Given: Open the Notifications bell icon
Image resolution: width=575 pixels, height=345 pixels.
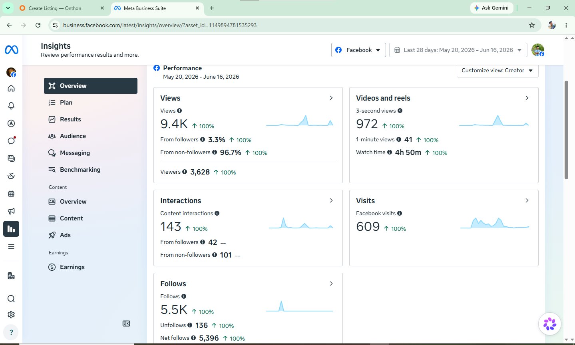Looking at the screenshot, I should (11, 106).
